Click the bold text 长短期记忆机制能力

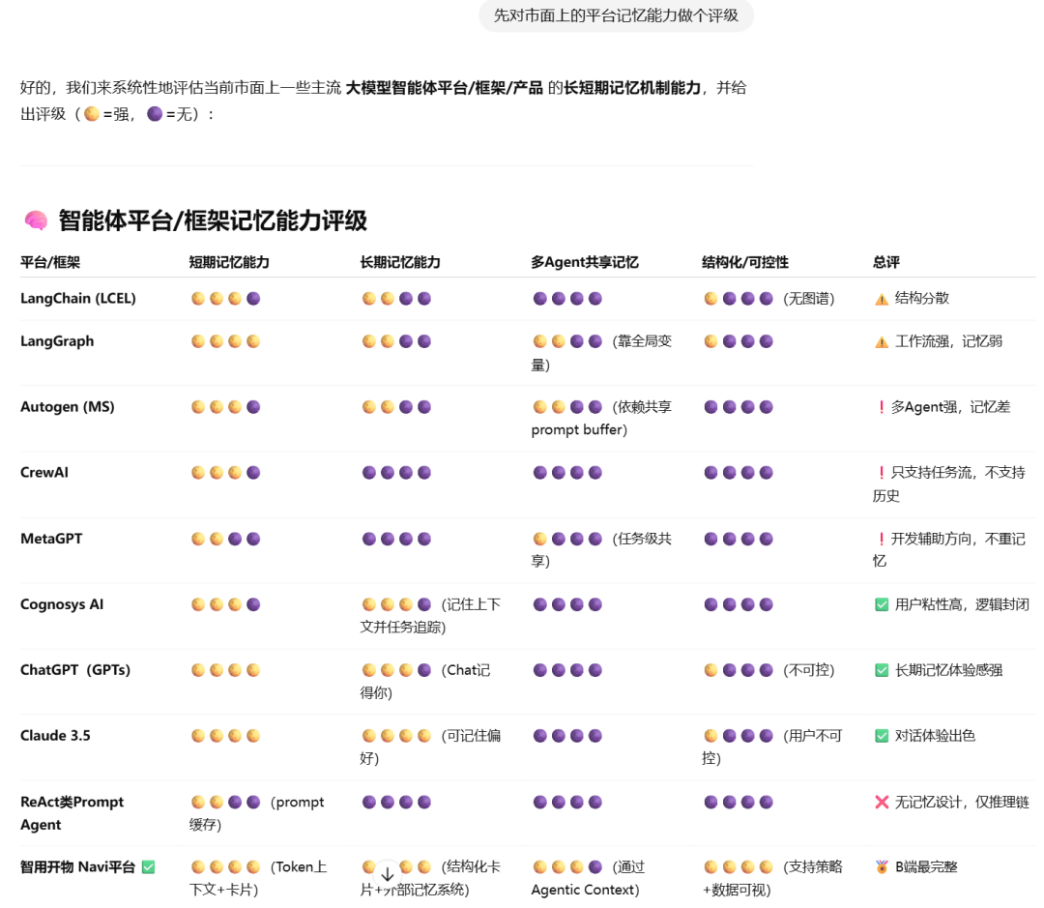(x=632, y=88)
